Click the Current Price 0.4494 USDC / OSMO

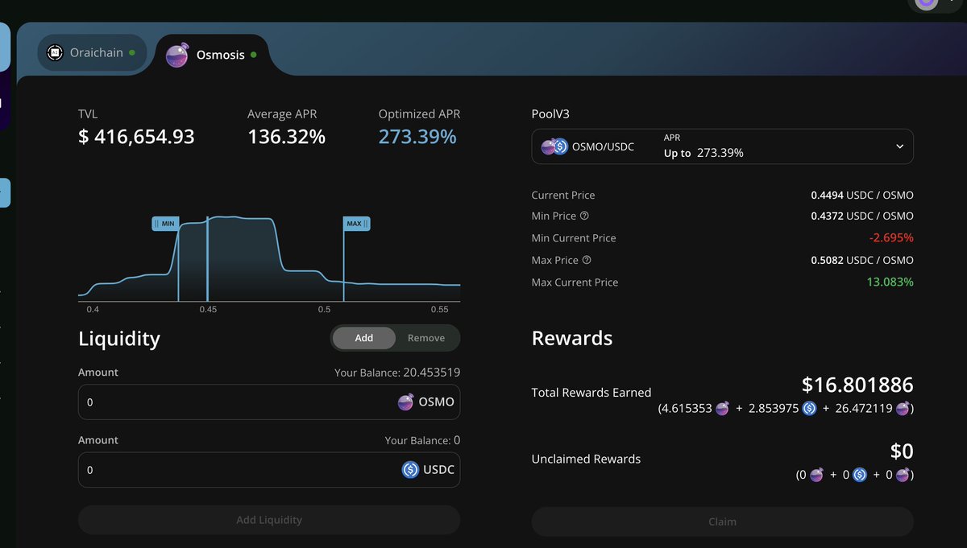[x=862, y=195]
